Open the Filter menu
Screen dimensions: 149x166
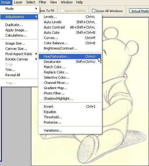point(43,2)
